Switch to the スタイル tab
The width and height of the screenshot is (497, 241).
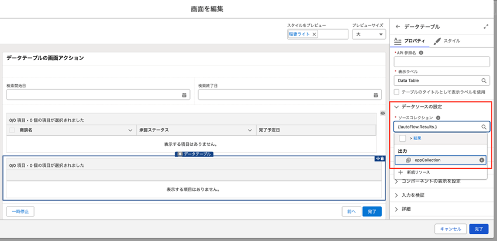447,41
